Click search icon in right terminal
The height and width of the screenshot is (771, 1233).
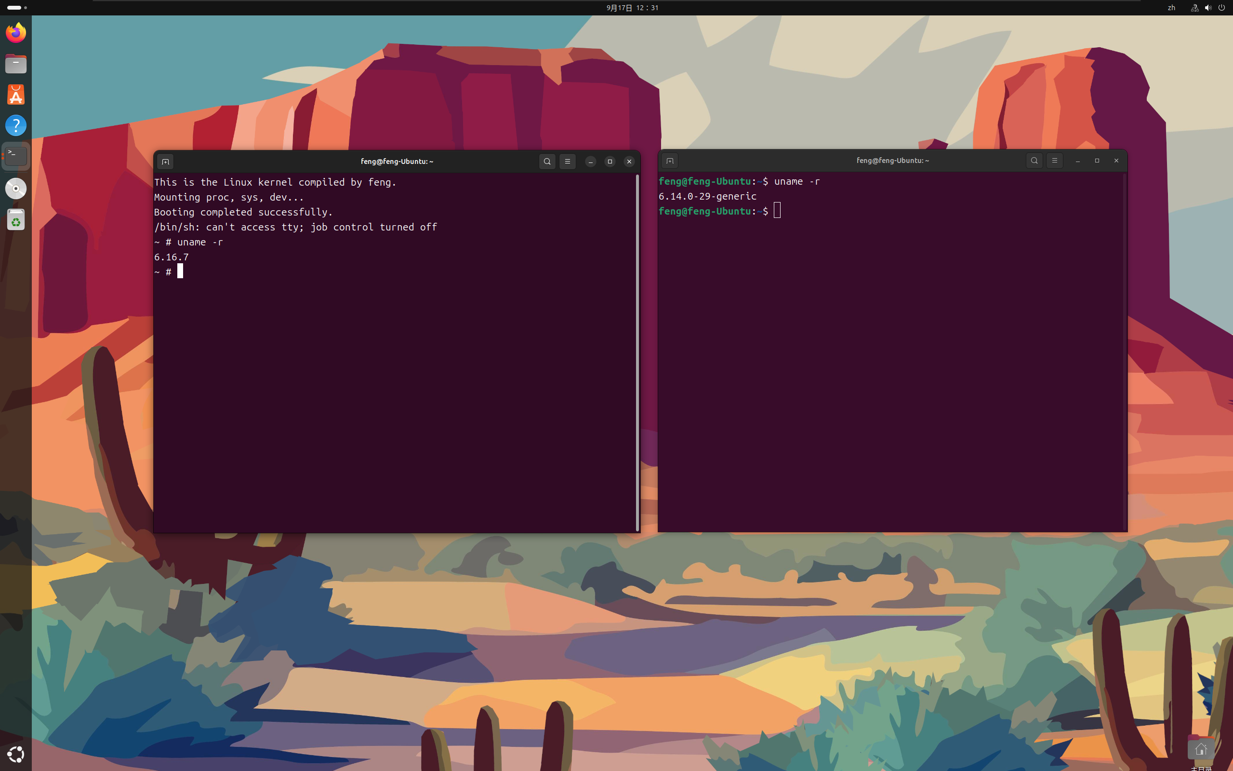coord(1034,161)
